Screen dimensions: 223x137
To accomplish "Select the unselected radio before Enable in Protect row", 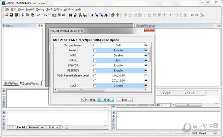I will [95, 50].
